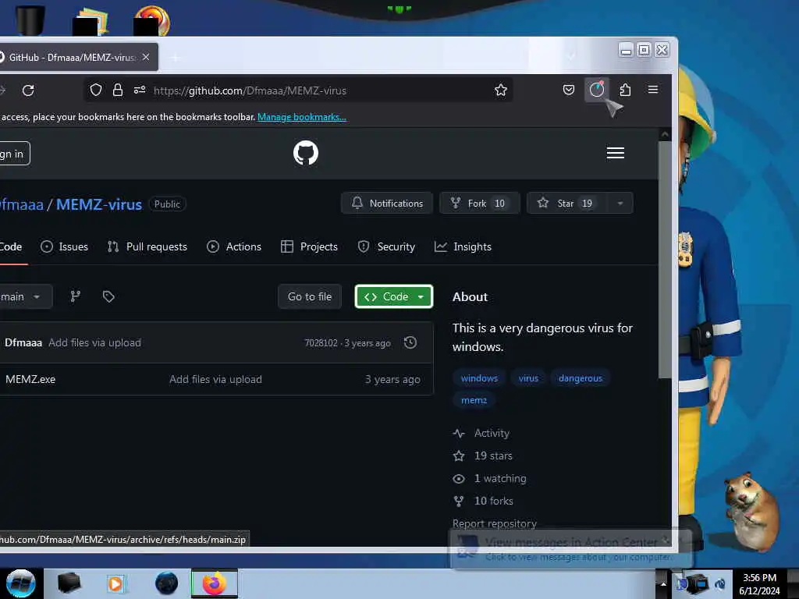Click the Action Center notification popup
The image size is (799, 599).
(570, 549)
